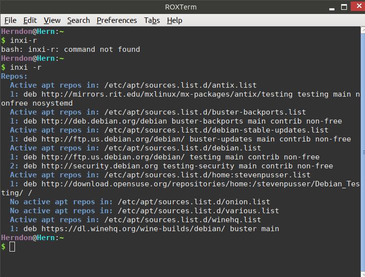Click the scrollbar up arrow
The width and height of the screenshot is (365, 277).
pos(363,30)
